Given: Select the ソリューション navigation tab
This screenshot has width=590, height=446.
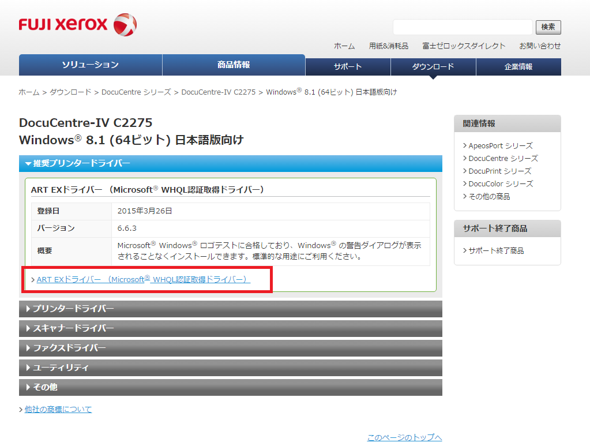Looking at the screenshot, I should (91, 65).
